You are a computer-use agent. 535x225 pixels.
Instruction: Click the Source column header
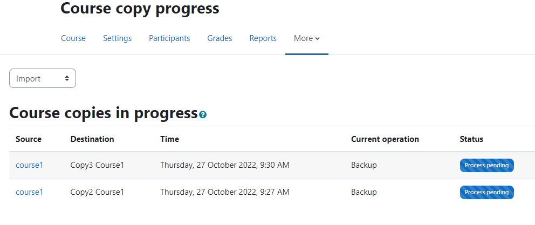click(x=29, y=139)
